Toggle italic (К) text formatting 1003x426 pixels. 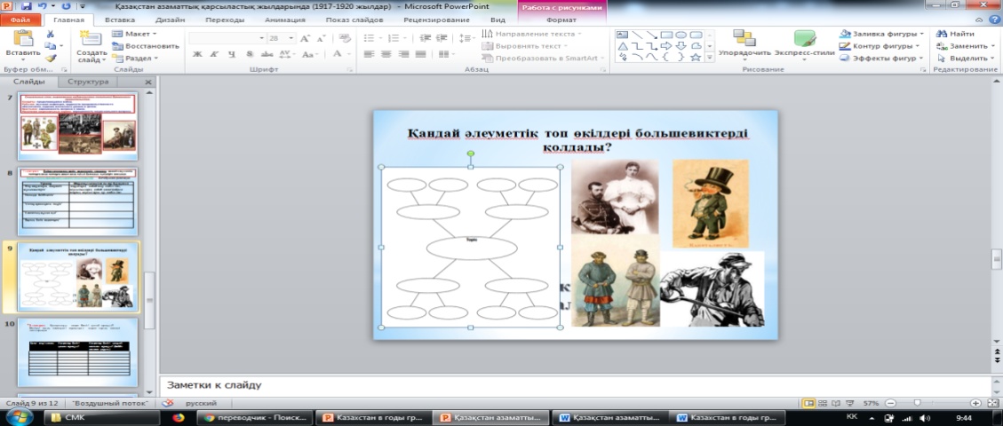[x=214, y=54]
